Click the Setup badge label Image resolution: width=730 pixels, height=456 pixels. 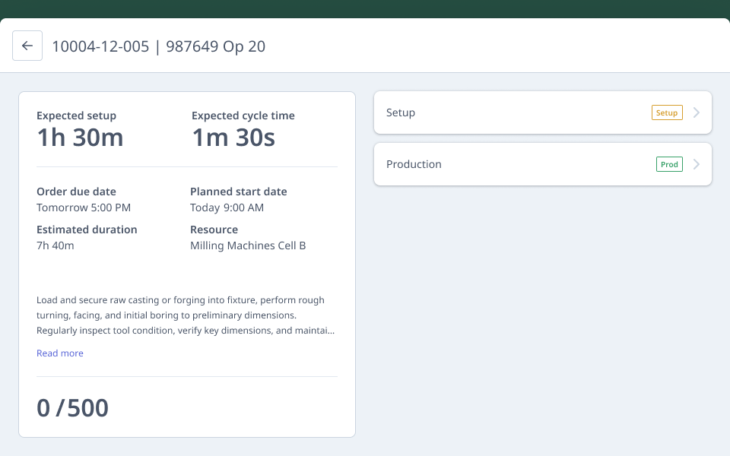click(x=667, y=112)
